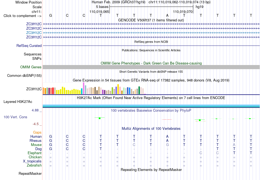This screenshot has height=180, width=260.
Task: Click the GTEx Gene Expression in 54 tissues title
Action: [x=151, y=80]
